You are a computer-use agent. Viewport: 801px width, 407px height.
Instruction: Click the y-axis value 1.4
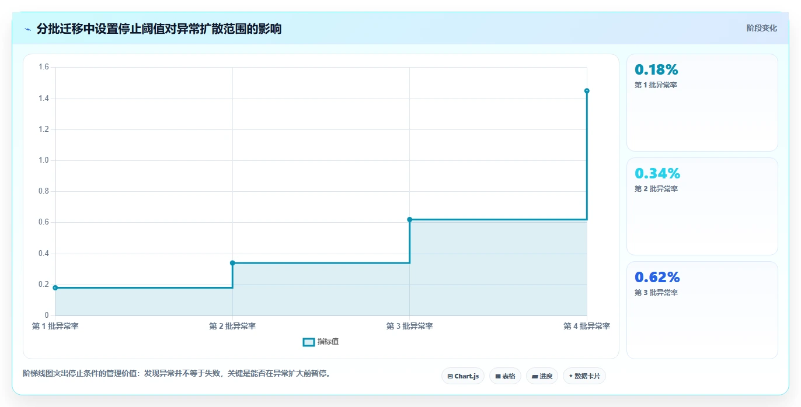point(44,99)
